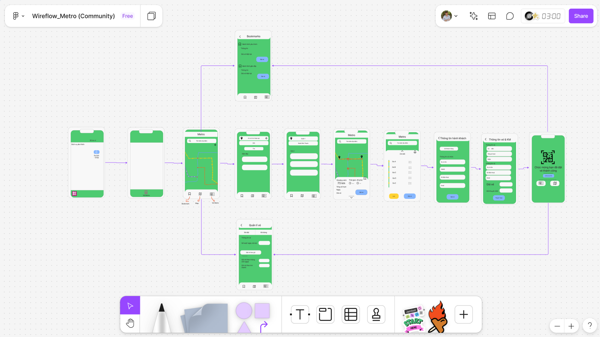
Task: Toggle the pages panel icon
Action: click(151, 16)
